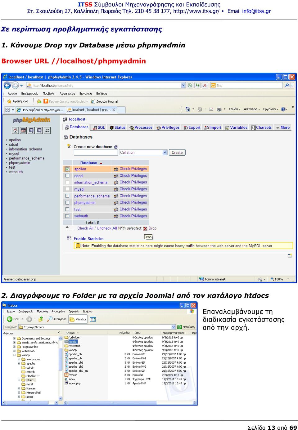Screen dimensions: 298x430
Task: Select the index.php file in htdocs window
Action: 74,383
